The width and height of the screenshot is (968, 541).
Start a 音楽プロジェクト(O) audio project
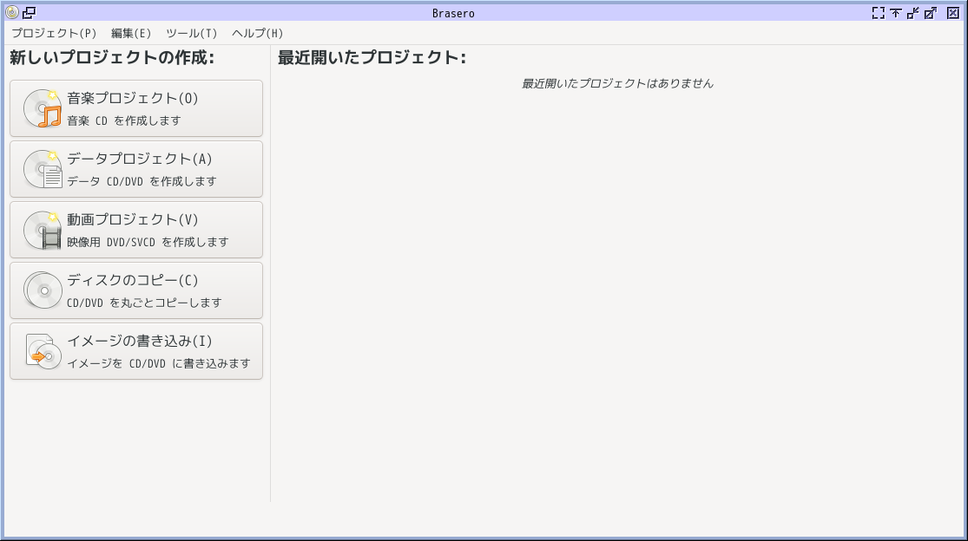pyautogui.click(x=136, y=108)
